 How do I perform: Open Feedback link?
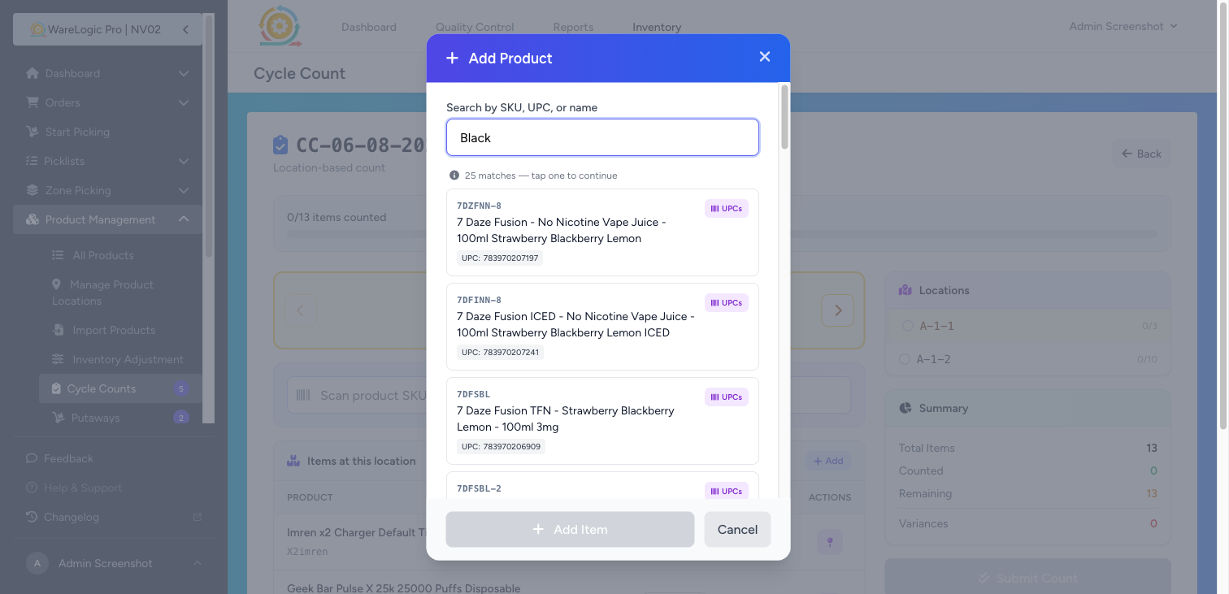68,458
